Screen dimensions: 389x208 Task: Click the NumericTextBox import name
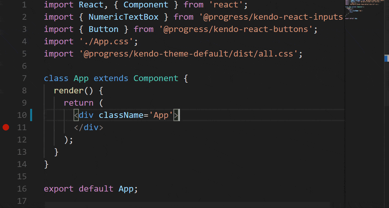124,17
